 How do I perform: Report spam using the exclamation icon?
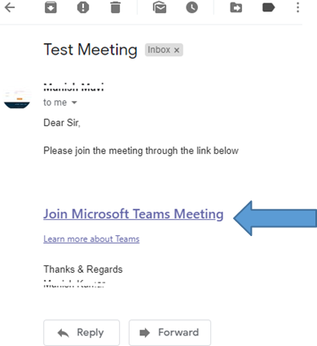click(83, 7)
